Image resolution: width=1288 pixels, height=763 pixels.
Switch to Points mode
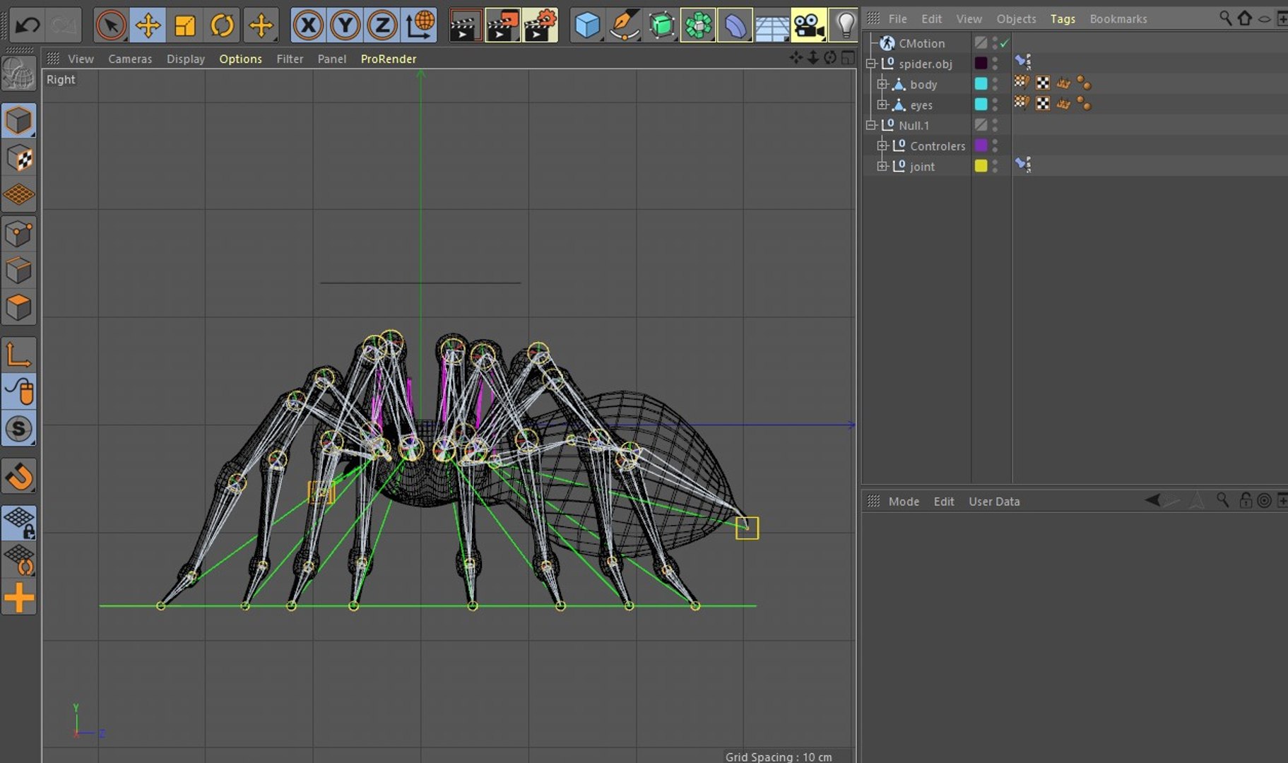coord(19,234)
